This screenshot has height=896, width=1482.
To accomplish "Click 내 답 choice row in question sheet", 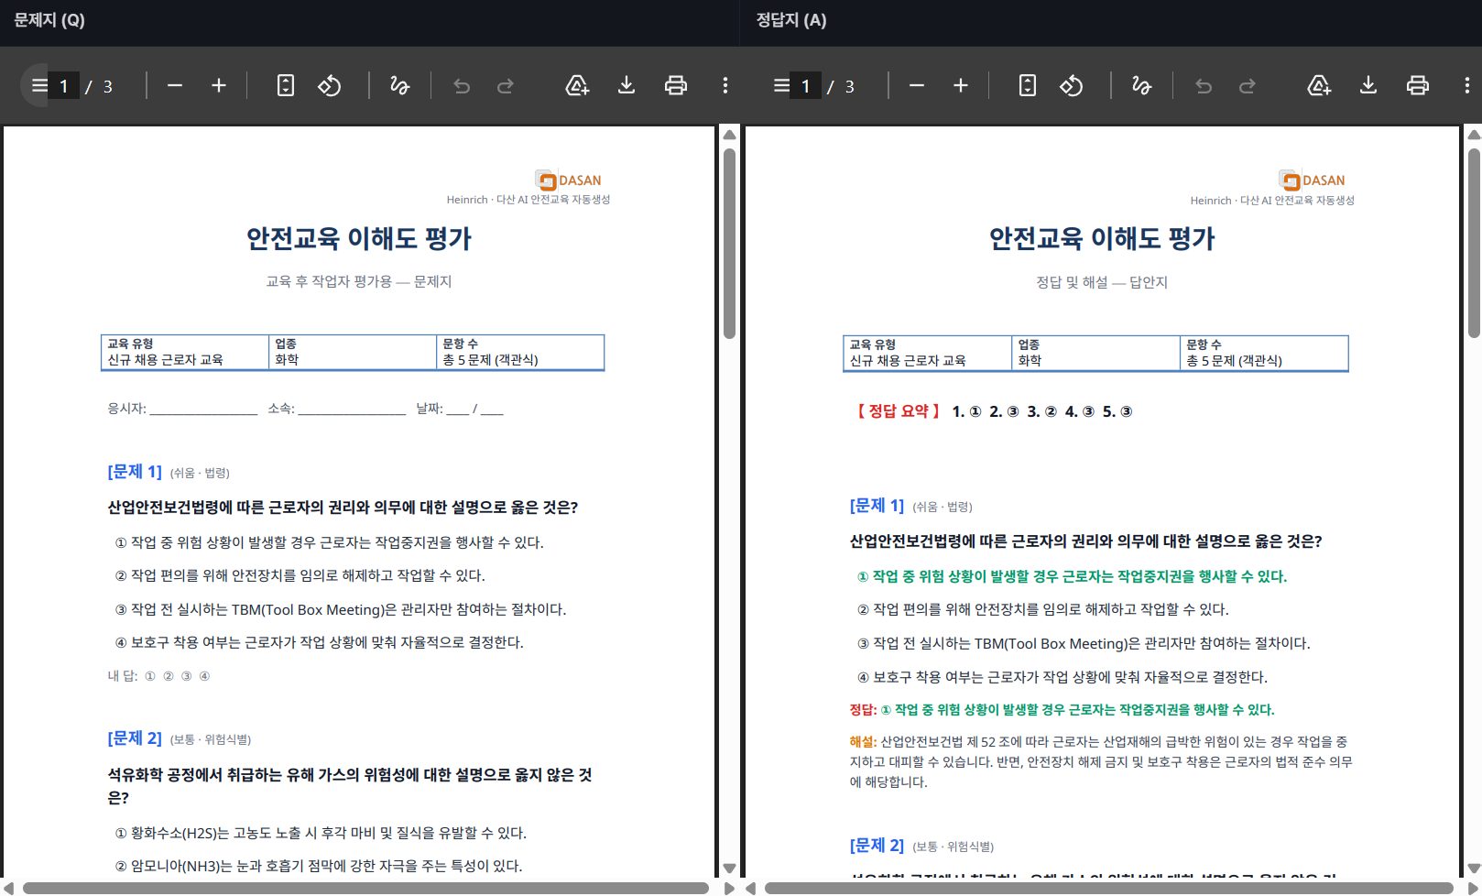I will coord(159,676).
